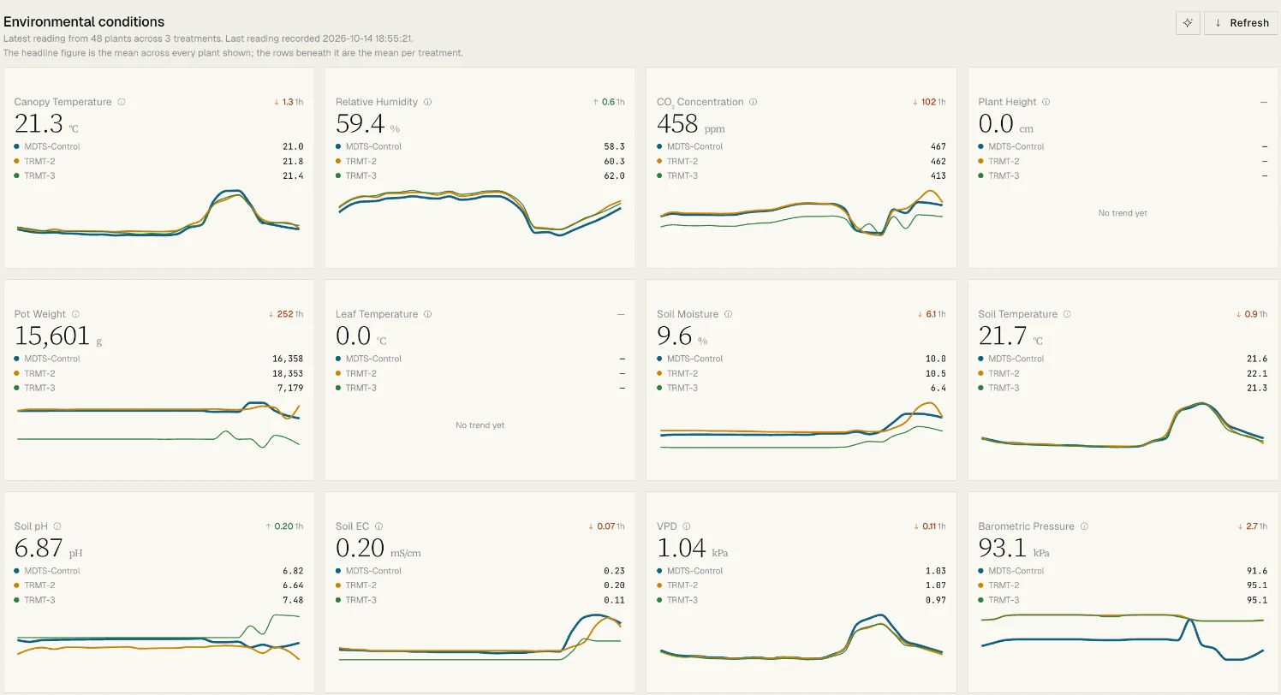Click the 1.3 1h change in Canopy Temperature
The height and width of the screenshot is (695, 1281).
(289, 102)
